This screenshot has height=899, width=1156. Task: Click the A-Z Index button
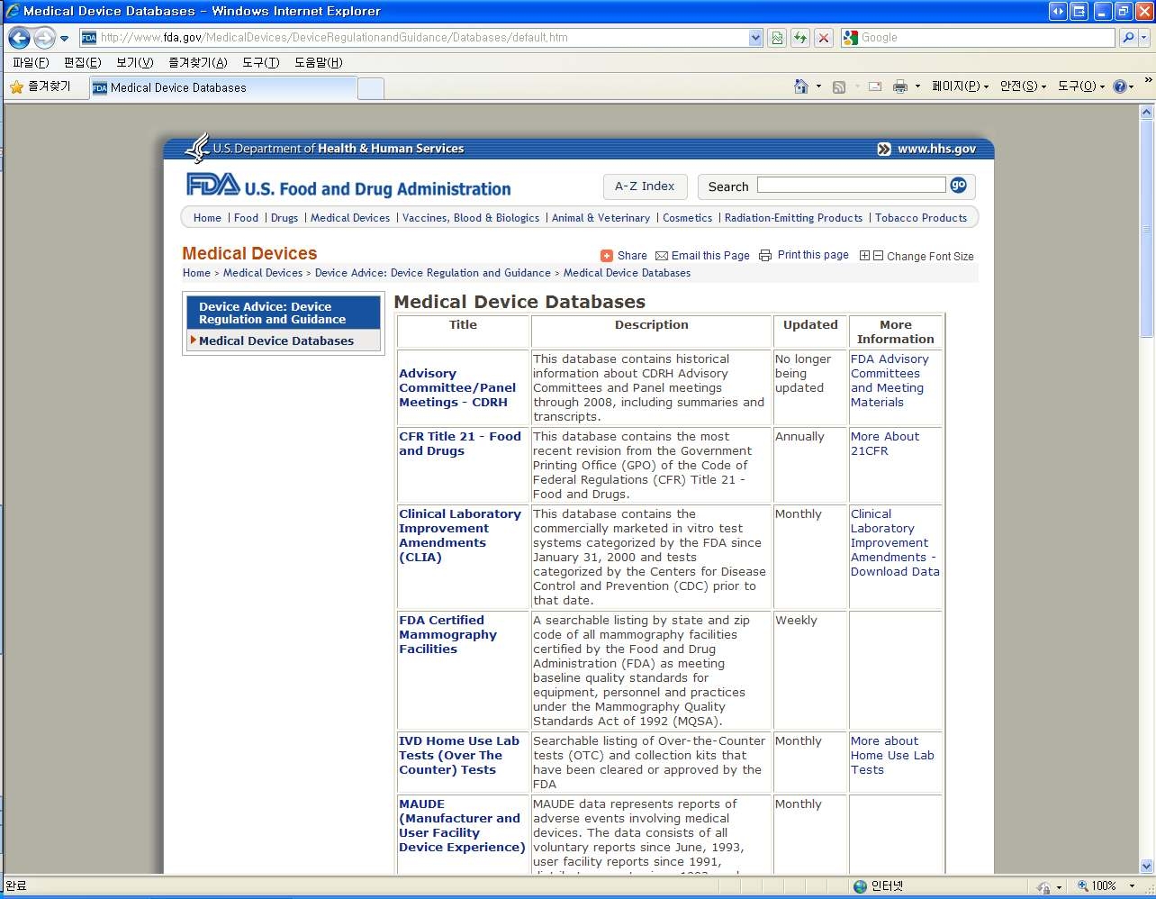coord(645,186)
